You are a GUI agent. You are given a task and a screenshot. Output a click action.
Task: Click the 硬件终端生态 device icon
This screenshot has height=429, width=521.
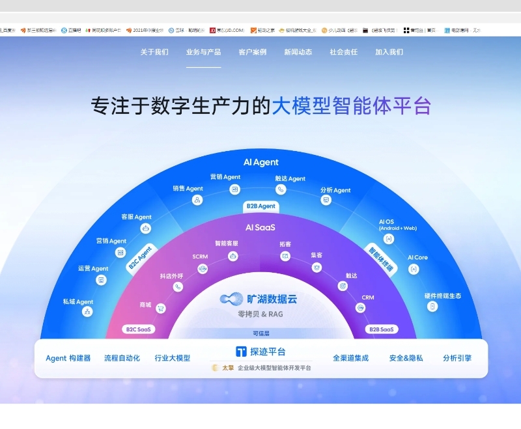[432, 306]
